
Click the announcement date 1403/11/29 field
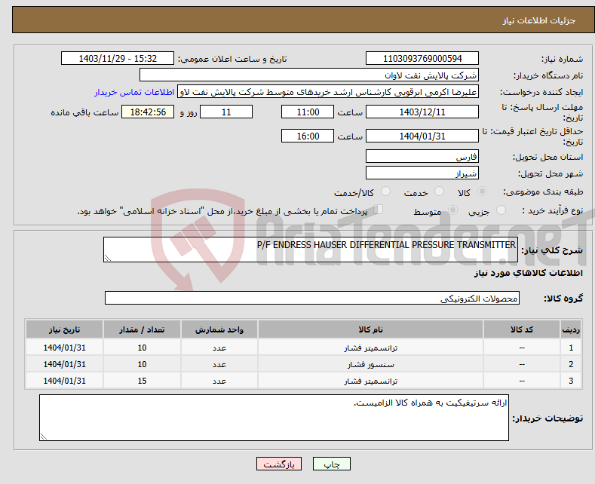118,58
